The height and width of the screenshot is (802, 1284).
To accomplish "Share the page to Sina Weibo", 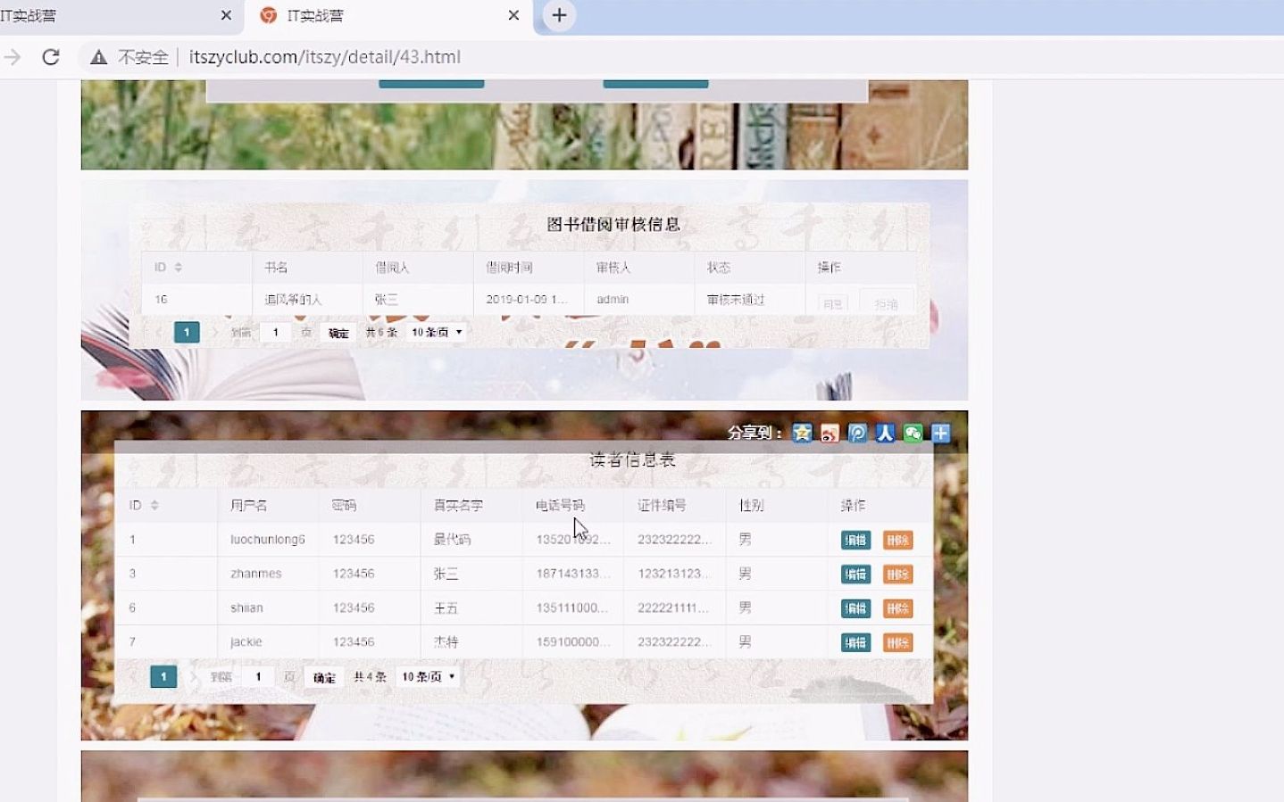I will point(829,433).
